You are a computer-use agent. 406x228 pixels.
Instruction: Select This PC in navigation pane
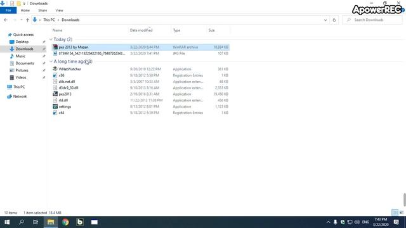pos(19,87)
